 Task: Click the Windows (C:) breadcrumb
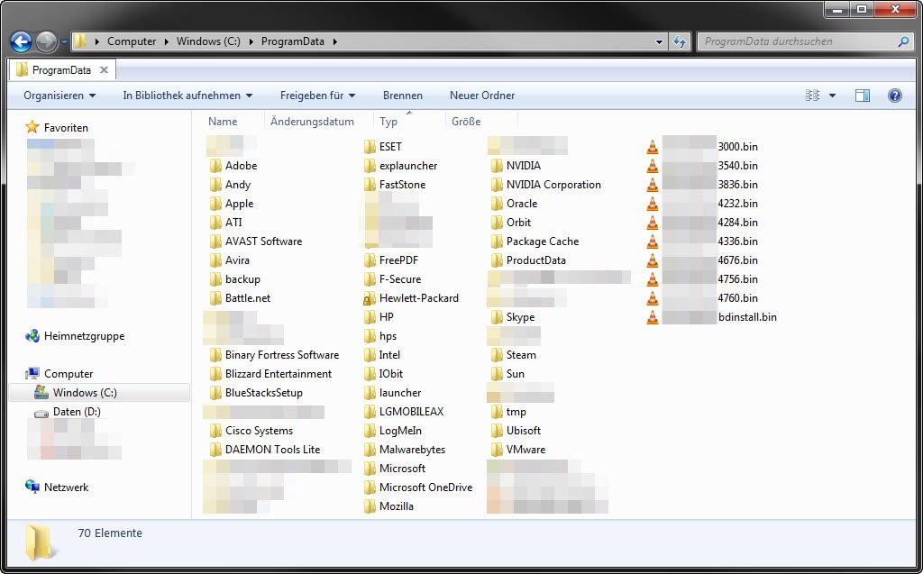[208, 41]
